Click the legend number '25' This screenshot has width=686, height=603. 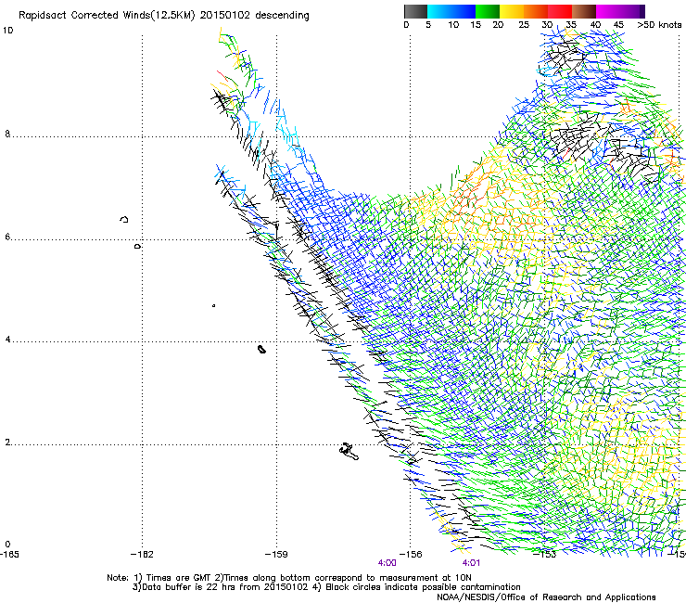[524, 25]
